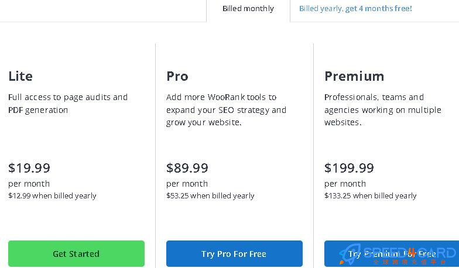This screenshot has height=268, width=459.
Task: Select Billed yearly, get 4 months free tab
Action: [355, 9]
